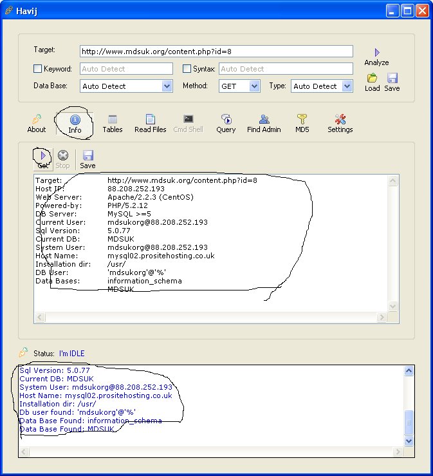Open the Settings section
This screenshot has height=476, width=433.
[x=340, y=124]
